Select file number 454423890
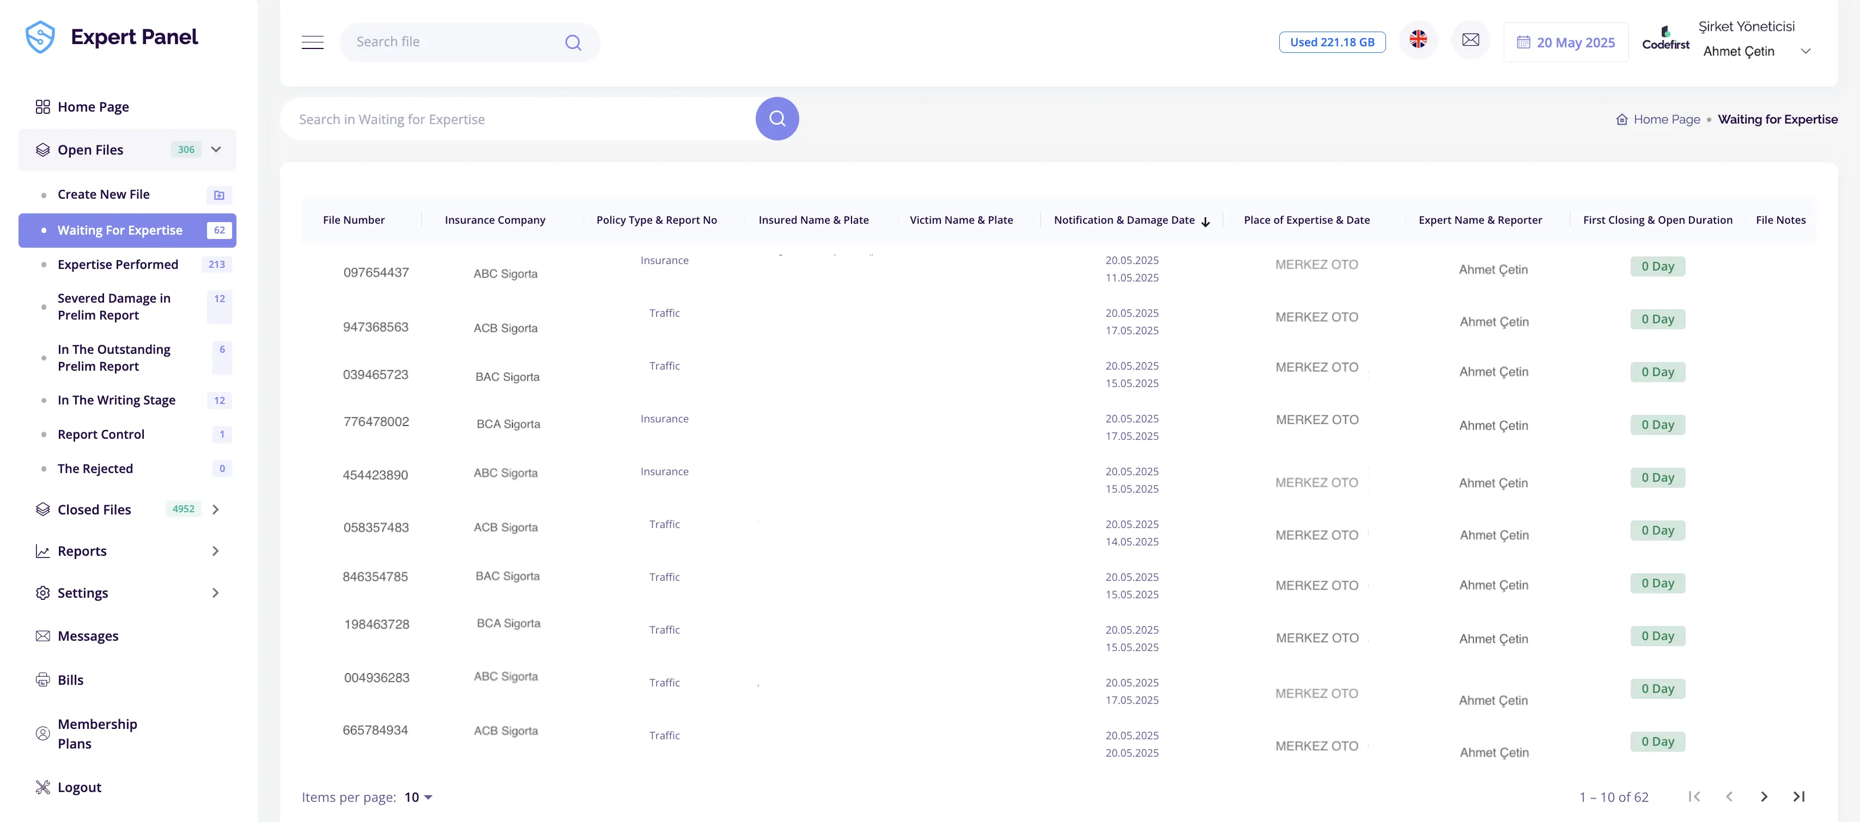 [x=375, y=475]
